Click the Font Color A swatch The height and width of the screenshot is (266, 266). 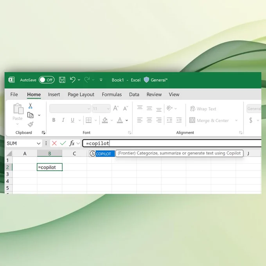click(120, 120)
